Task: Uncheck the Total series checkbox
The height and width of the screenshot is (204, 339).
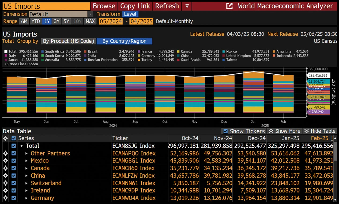Action: [x=14, y=146]
